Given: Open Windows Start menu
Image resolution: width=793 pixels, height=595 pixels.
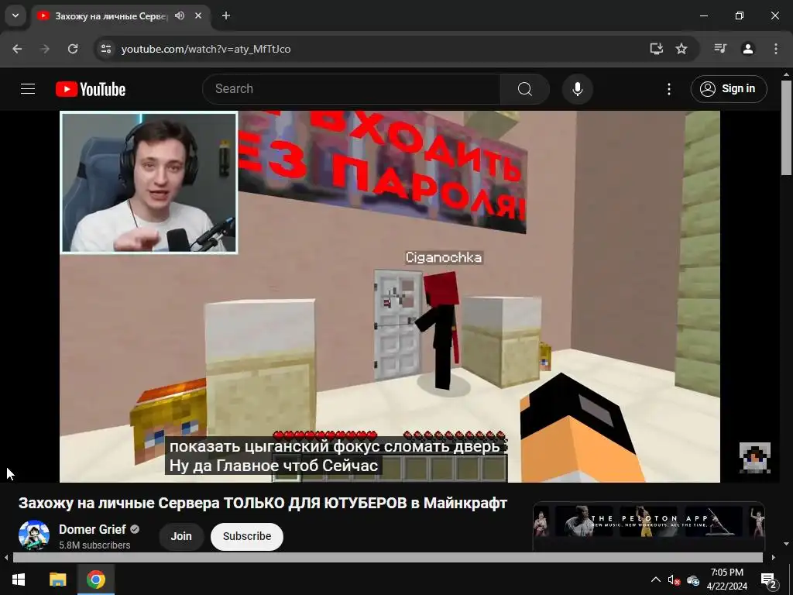Looking at the screenshot, I should [x=19, y=580].
